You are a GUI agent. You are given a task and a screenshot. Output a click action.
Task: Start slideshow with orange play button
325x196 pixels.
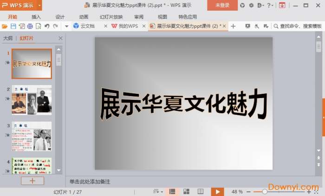[x=217, y=192]
